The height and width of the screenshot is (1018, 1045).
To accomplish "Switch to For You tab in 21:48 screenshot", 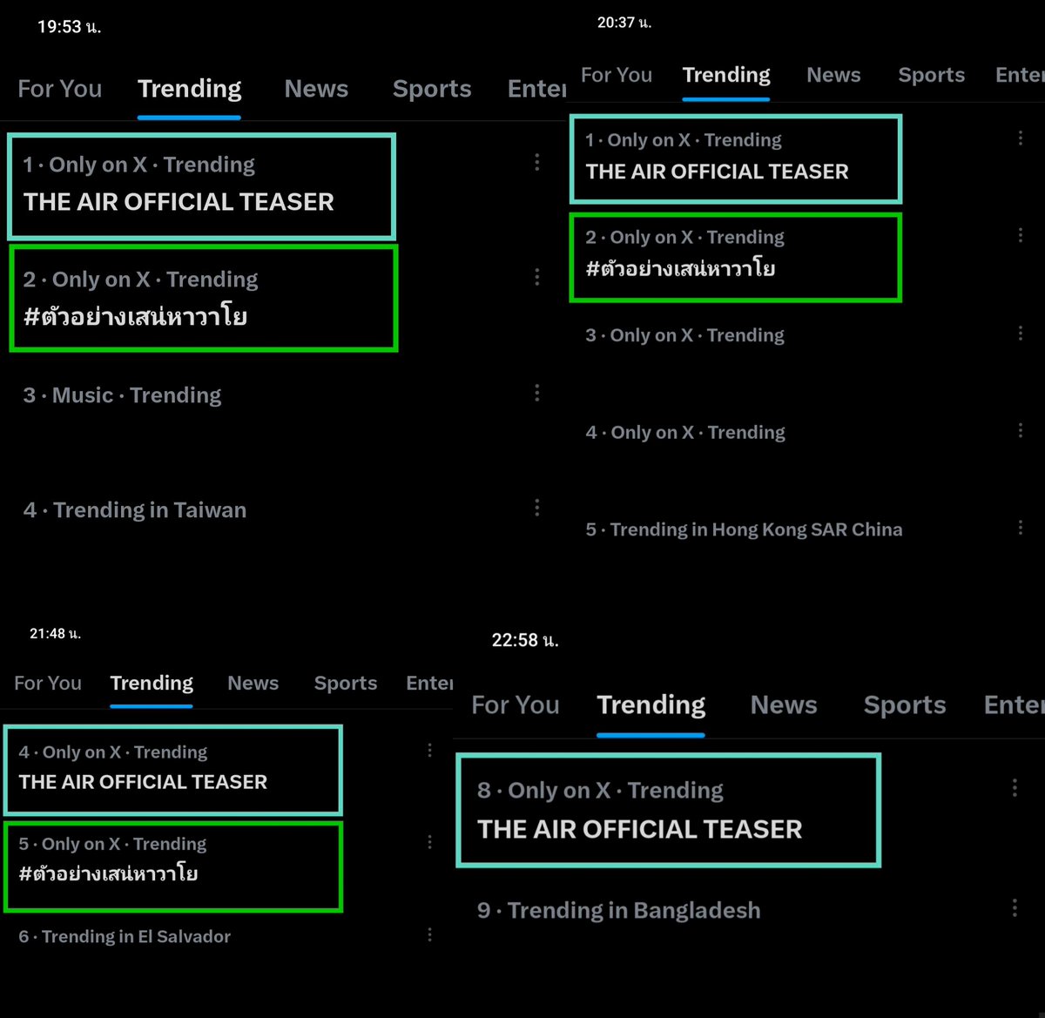I will coord(48,683).
